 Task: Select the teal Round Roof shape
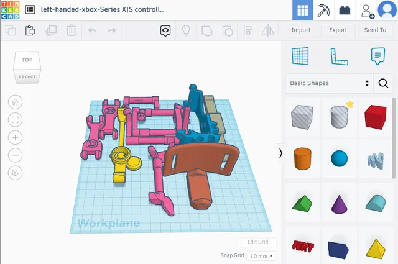[x=376, y=203]
